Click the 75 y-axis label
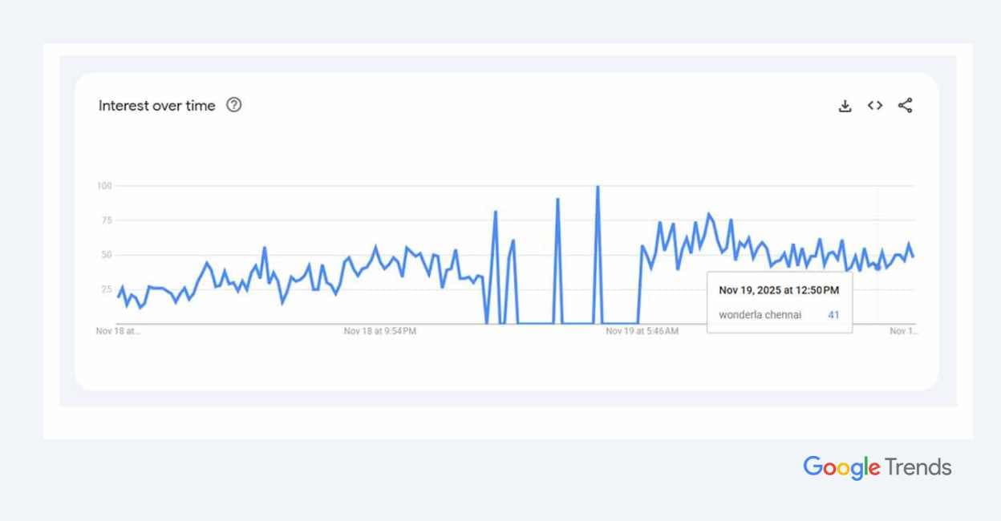Screen dimensions: 1001x521 pyautogui.click(x=105, y=220)
